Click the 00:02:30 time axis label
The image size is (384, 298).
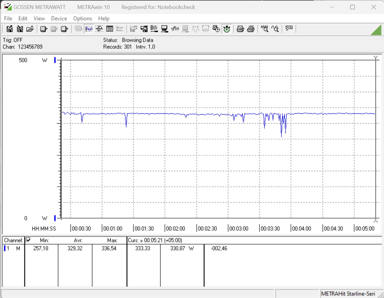click(x=207, y=229)
